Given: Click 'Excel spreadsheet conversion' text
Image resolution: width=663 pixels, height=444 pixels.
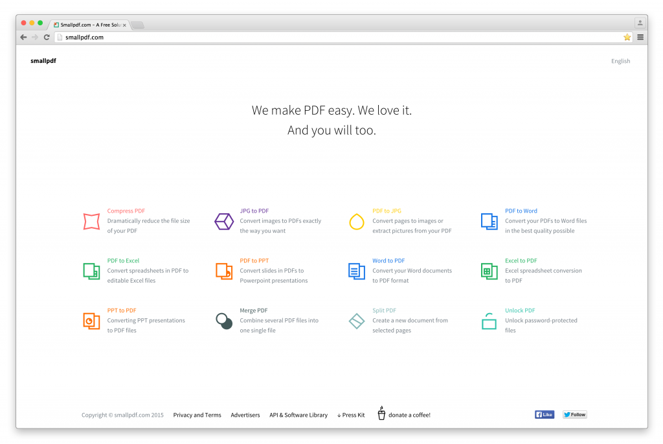Looking at the screenshot, I should [543, 270].
